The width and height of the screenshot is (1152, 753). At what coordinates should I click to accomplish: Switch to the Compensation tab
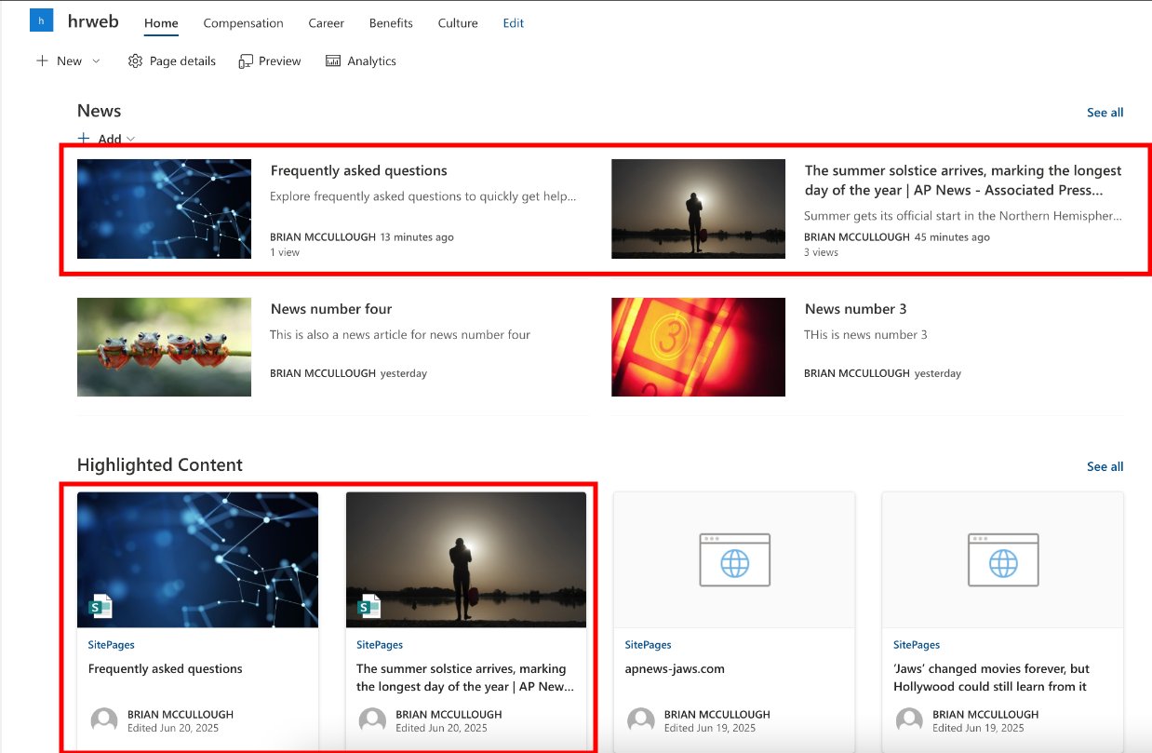pyautogui.click(x=243, y=23)
